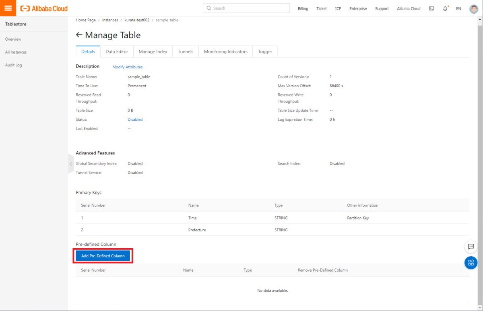Click the Permanent time-to-live value
The height and width of the screenshot is (311, 483).
click(137, 86)
